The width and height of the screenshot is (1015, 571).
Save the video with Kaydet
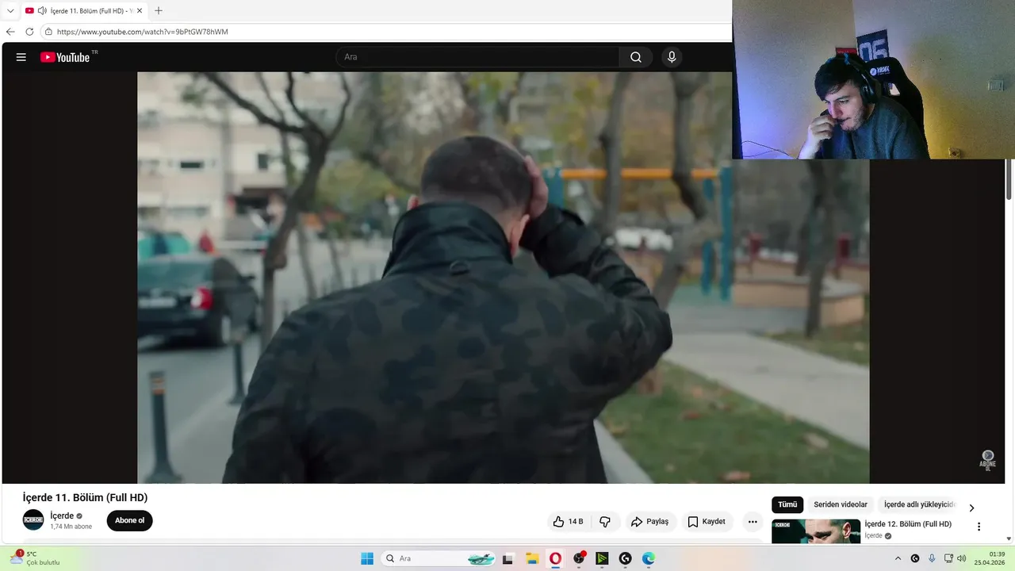coord(707,522)
